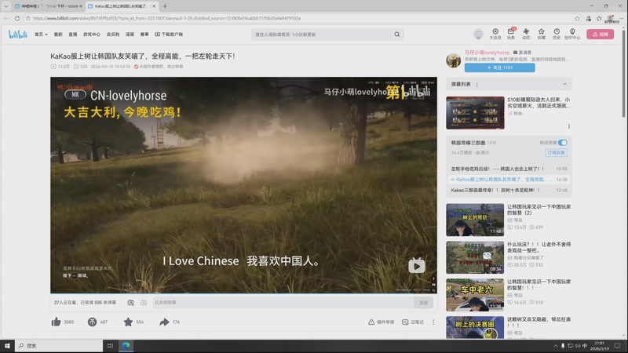Open 会员购 in top navigation
The width and height of the screenshot is (628, 353).
(x=112, y=35)
